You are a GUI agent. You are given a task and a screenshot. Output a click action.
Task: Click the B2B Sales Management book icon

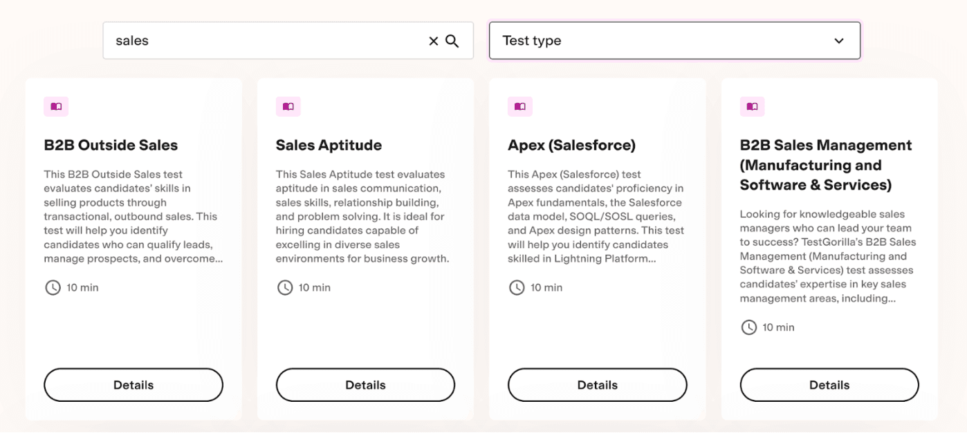(752, 106)
